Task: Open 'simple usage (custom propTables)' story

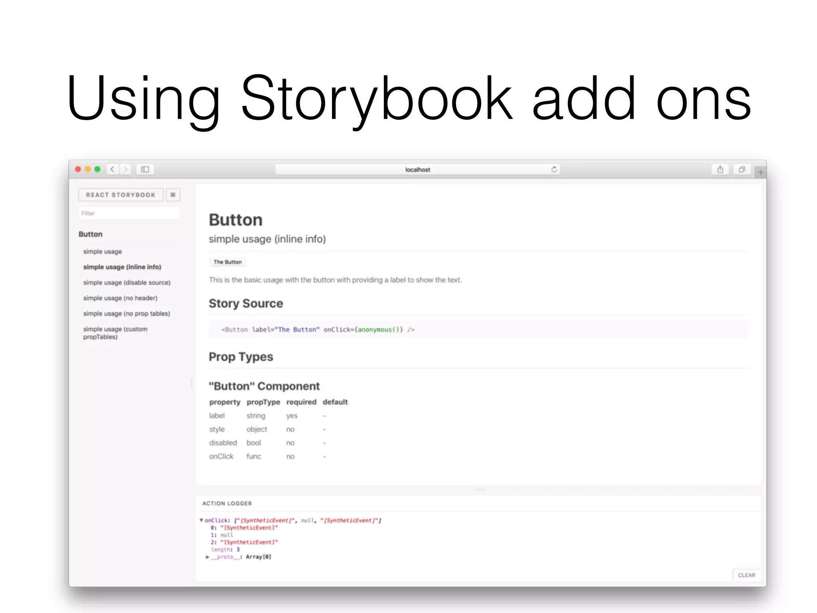Action: pos(115,333)
